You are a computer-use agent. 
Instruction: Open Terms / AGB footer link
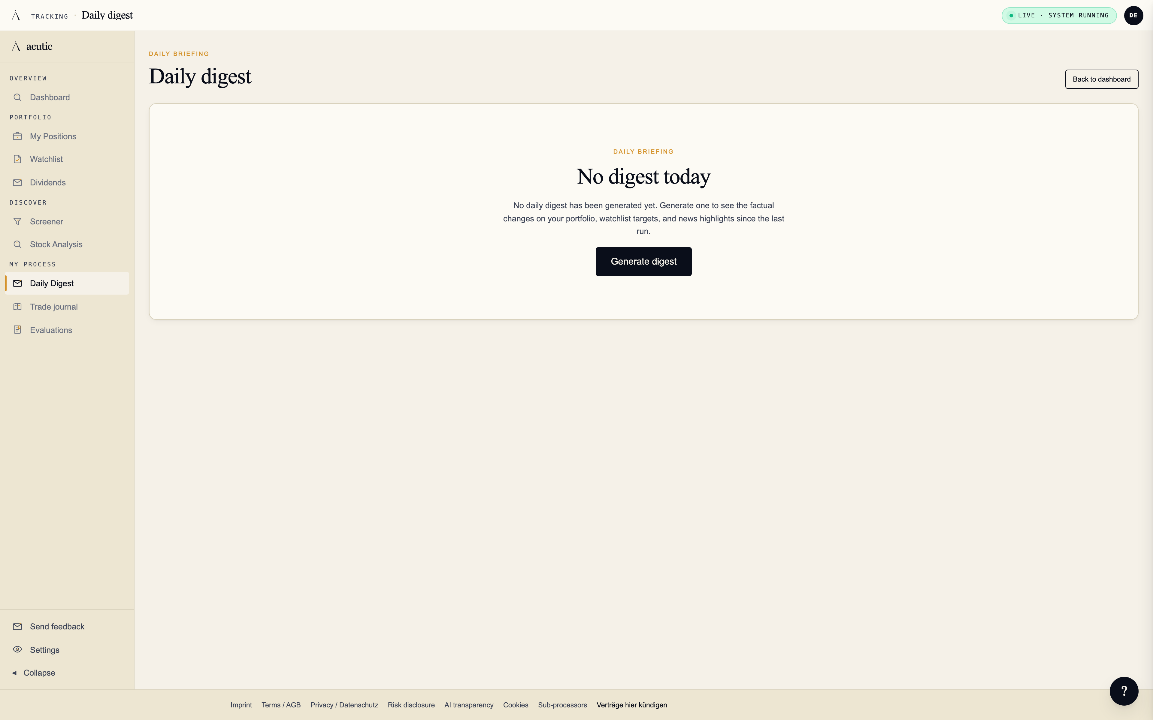[281, 705]
